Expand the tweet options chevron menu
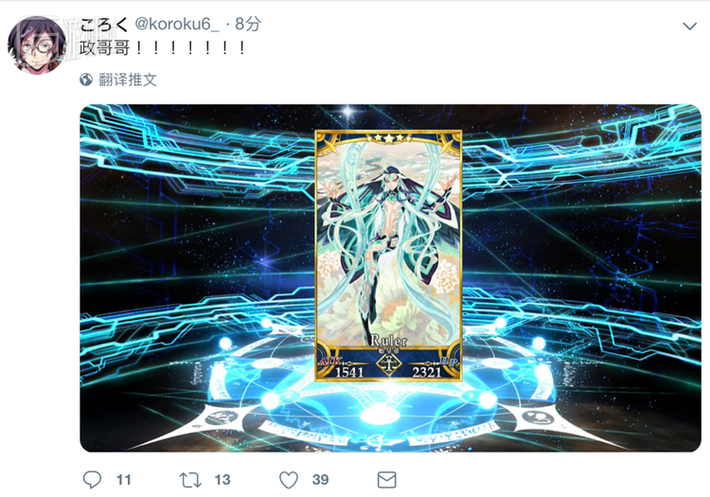710x497 pixels. coord(689,27)
